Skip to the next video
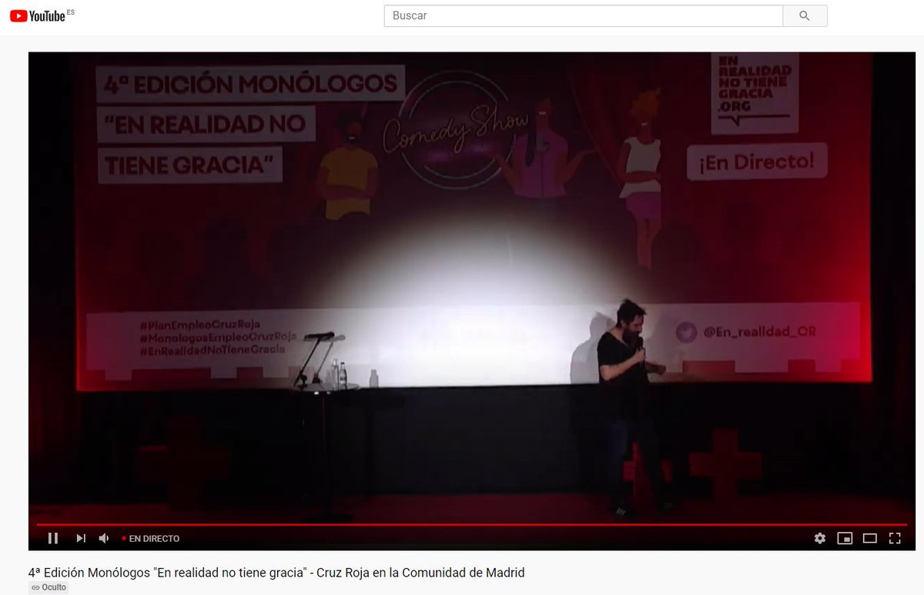This screenshot has width=924, height=595. coord(80,538)
